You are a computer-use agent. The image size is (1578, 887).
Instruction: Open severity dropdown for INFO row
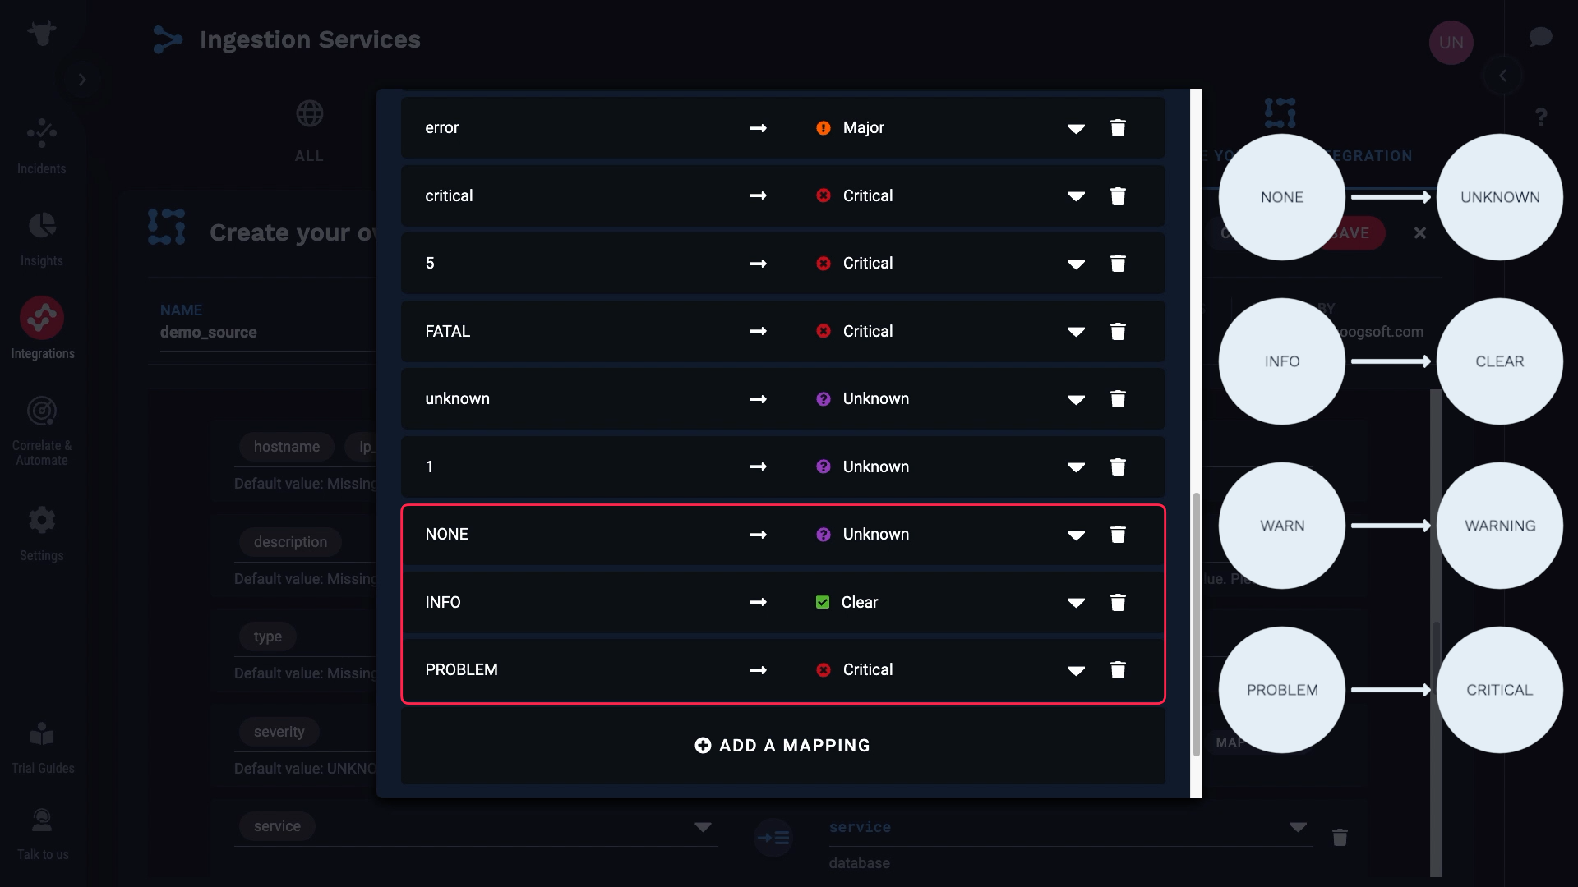pos(1076,603)
